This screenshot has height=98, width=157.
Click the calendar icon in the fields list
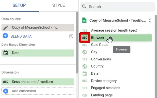click(85, 74)
